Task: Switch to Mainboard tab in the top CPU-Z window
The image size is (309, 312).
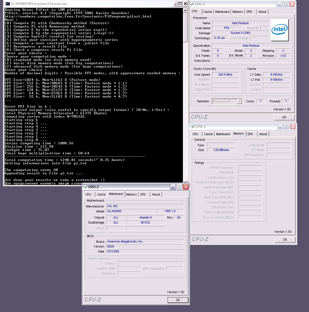Action: tap(222, 12)
